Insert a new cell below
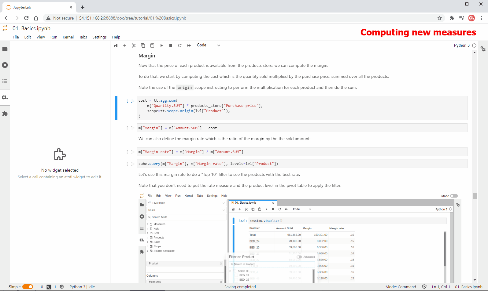The image size is (488, 291). (125, 45)
